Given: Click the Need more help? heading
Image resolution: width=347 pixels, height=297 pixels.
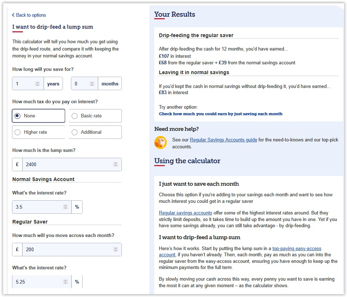Looking at the screenshot, I should coord(176,129).
